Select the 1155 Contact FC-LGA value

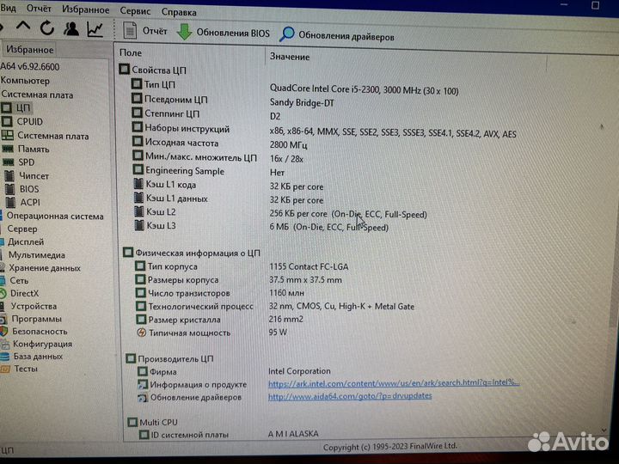(x=309, y=266)
